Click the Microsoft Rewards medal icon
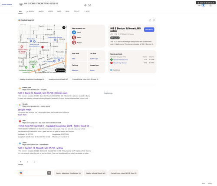 (204, 6)
